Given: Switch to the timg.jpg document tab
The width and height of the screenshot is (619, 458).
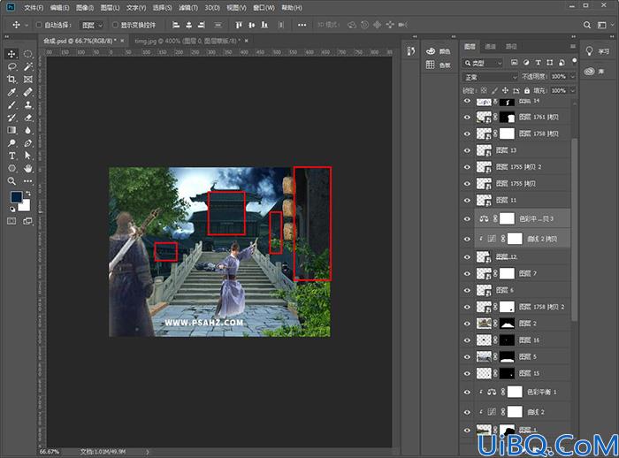Looking at the screenshot, I should pos(187,41).
